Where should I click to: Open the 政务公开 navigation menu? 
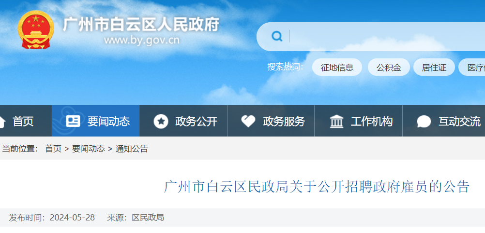pos(183,121)
